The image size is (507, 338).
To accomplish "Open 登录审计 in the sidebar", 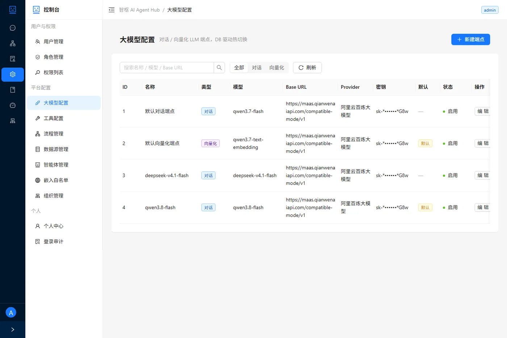I will point(64,242).
